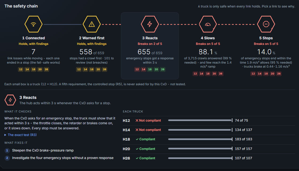The width and height of the screenshot is (299, 171).
Task: Click truck box 14 under 5 Stops
Action: coord(260,73)
